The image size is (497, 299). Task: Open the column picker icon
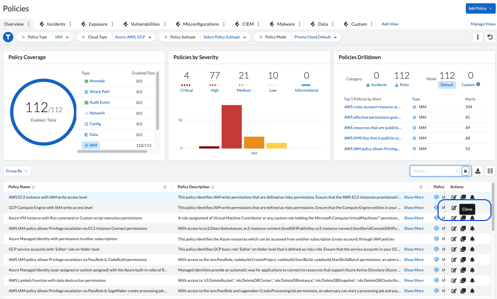[490, 171]
